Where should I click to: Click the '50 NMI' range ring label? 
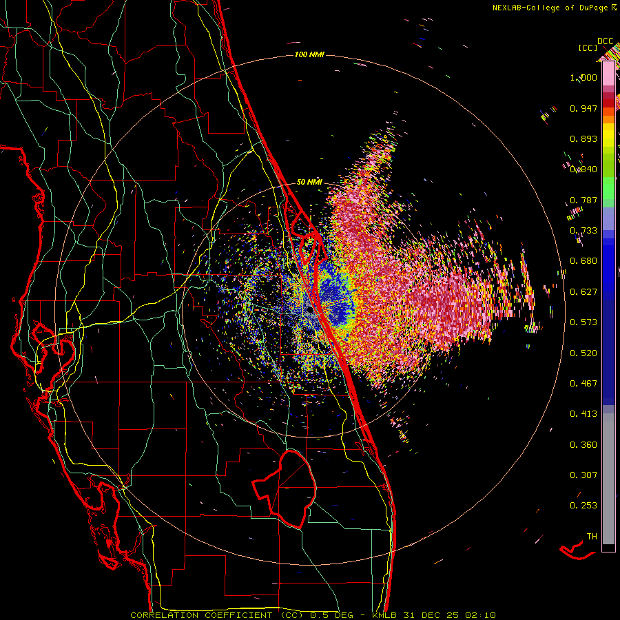point(309,183)
